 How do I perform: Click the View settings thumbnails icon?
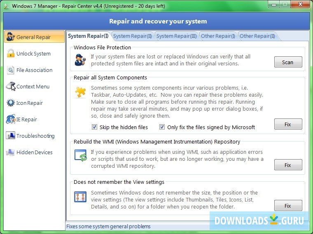[x=80, y=197]
